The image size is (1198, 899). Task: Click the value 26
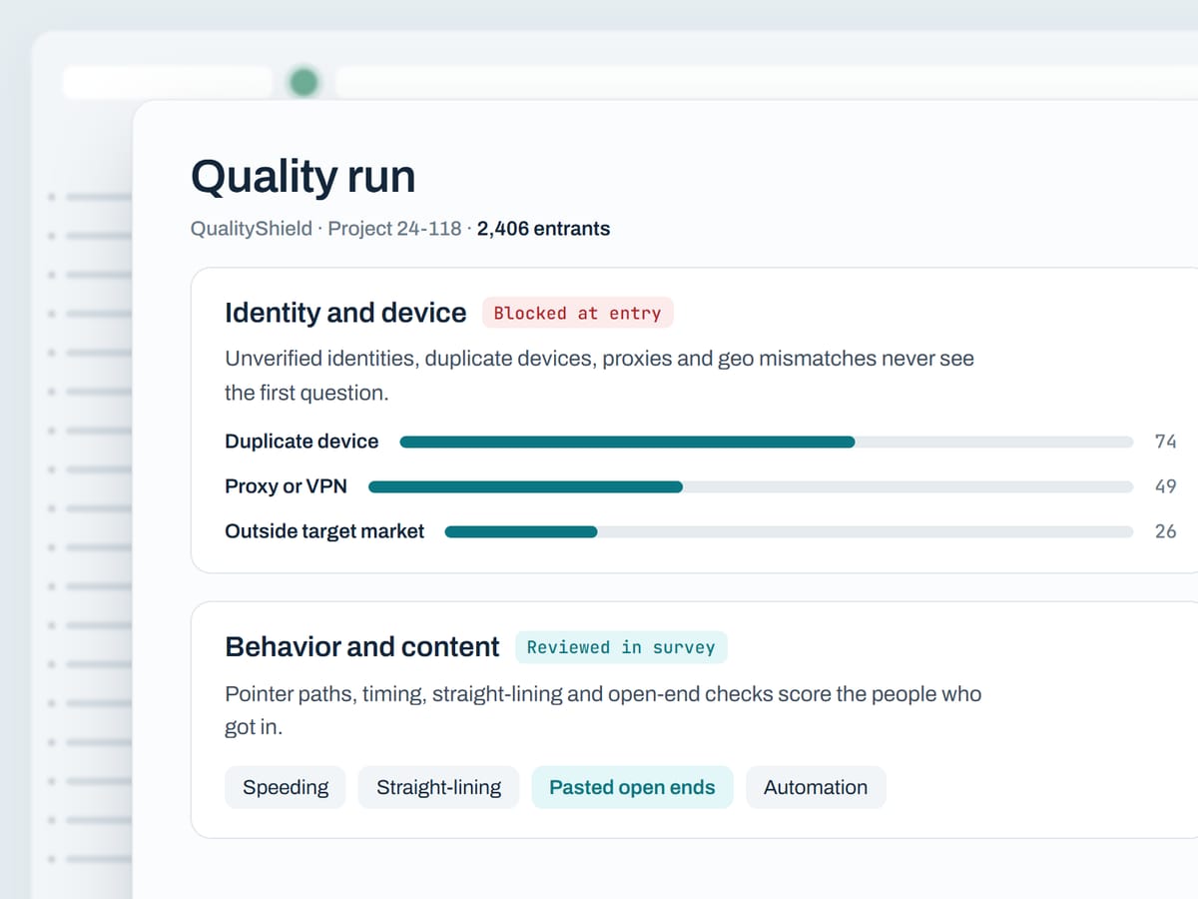pyautogui.click(x=1165, y=531)
